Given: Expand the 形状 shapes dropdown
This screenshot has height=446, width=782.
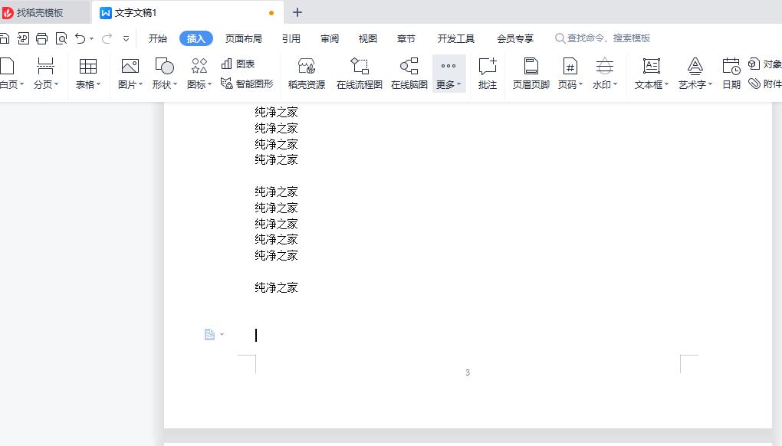Looking at the screenshot, I should click(164, 84).
